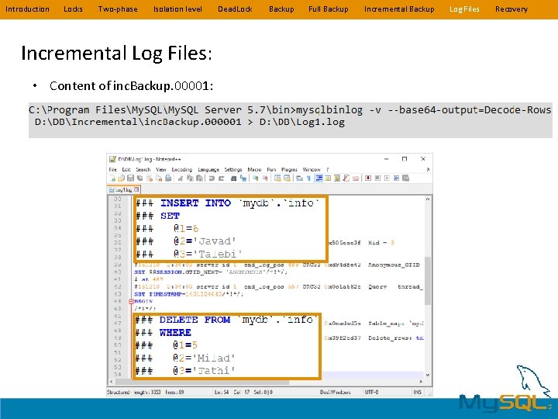Click the Document Map toolbar icon
This screenshot has height=419, width=558.
[x=337, y=178]
